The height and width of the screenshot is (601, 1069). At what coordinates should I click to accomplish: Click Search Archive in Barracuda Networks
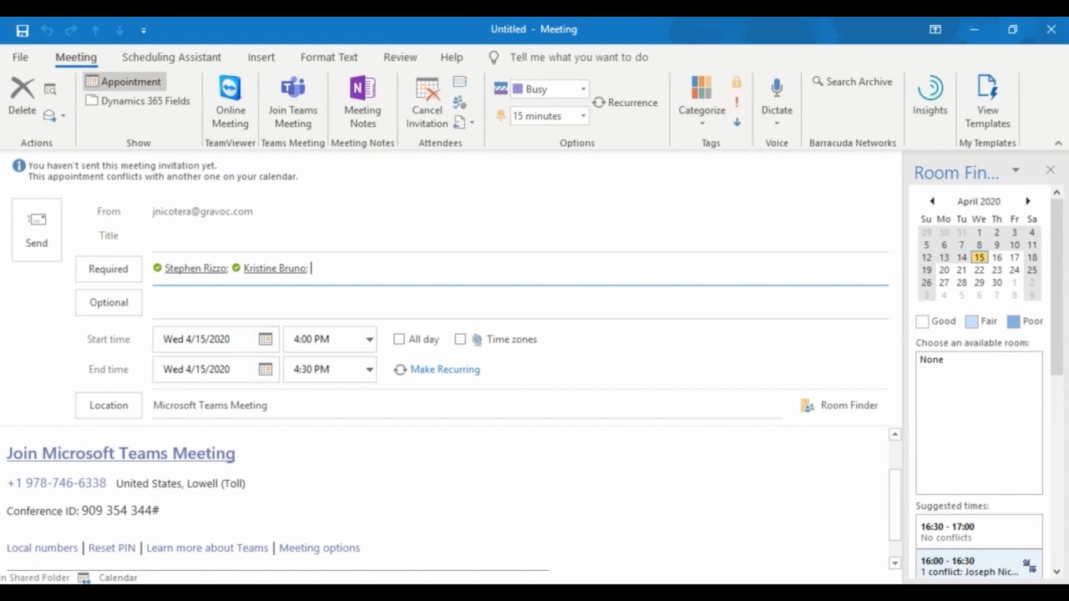pyautogui.click(x=852, y=82)
